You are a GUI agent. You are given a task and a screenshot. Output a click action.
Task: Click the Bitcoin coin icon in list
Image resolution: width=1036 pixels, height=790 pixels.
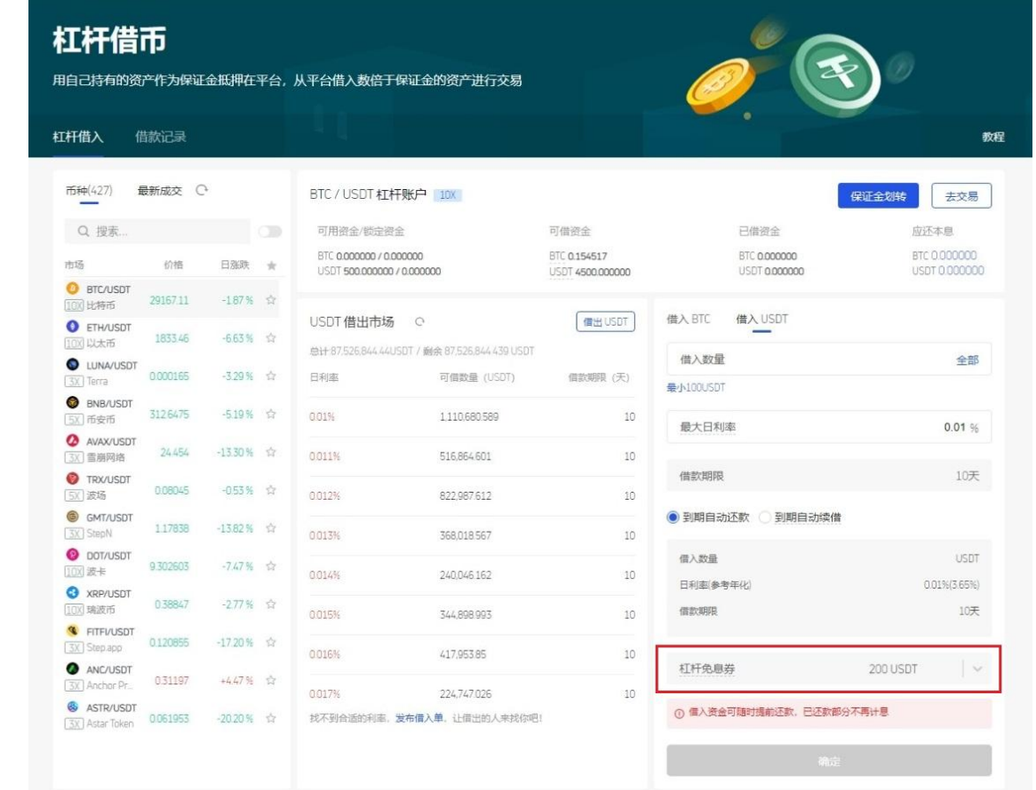[x=73, y=288]
